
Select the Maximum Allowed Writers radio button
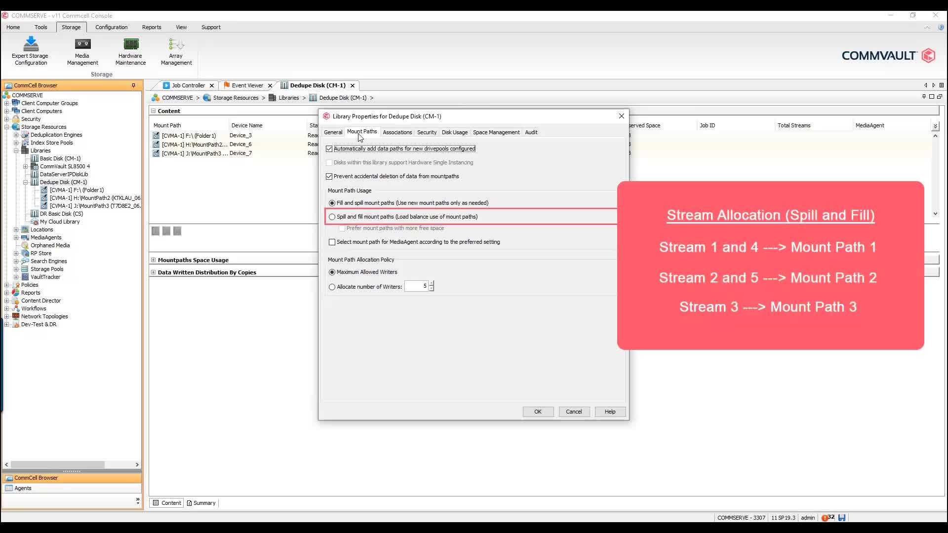(332, 272)
